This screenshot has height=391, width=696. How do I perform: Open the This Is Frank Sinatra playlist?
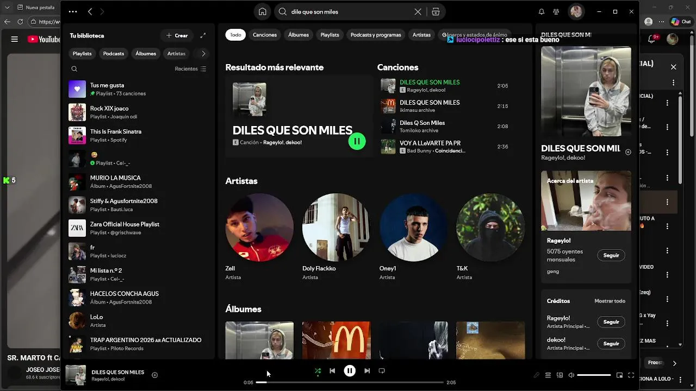click(x=139, y=135)
